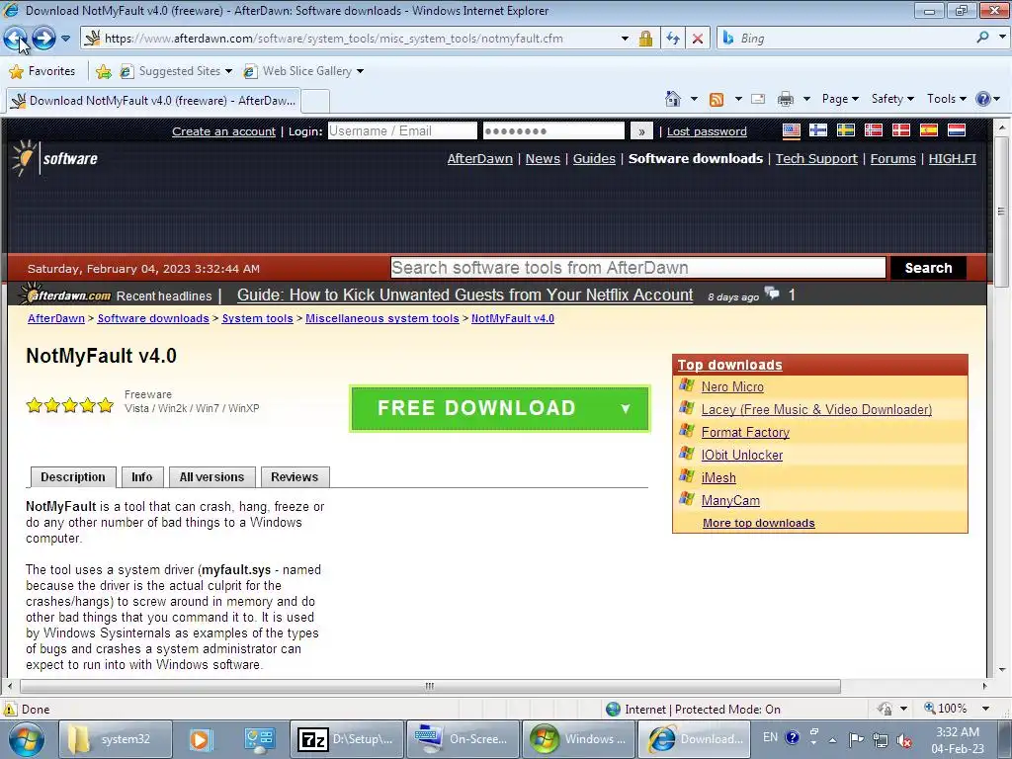Click the Refresh page icon
This screenshot has width=1012, height=759.
click(672, 39)
